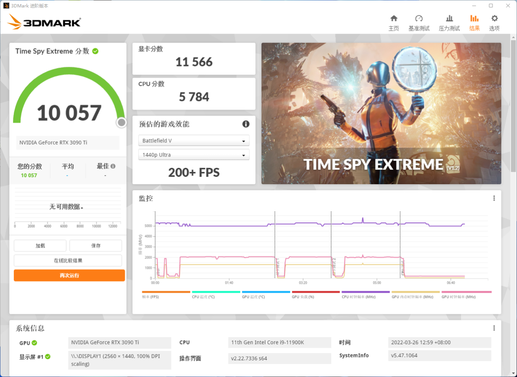The width and height of the screenshot is (517, 377).
Task: Click the Time Spy Extreme banner image
Action: (381, 113)
